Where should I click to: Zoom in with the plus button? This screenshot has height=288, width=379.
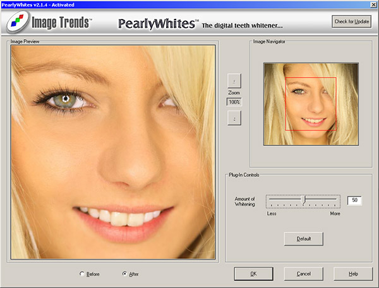tap(234, 81)
